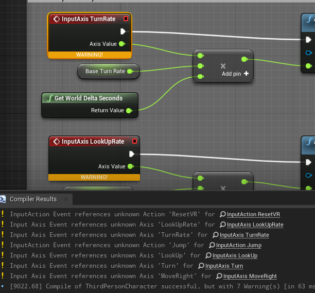Viewport: 315px width, 293px height.
Task: Open the InputAxis LookUpRate link in results
Action: click(x=255, y=225)
